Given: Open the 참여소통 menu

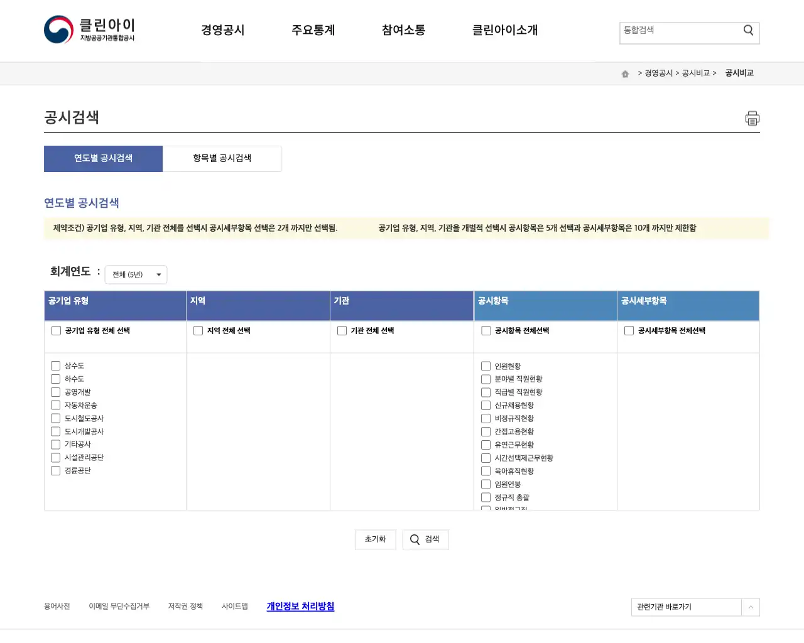Looking at the screenshot, I should [x=403, y=30].
